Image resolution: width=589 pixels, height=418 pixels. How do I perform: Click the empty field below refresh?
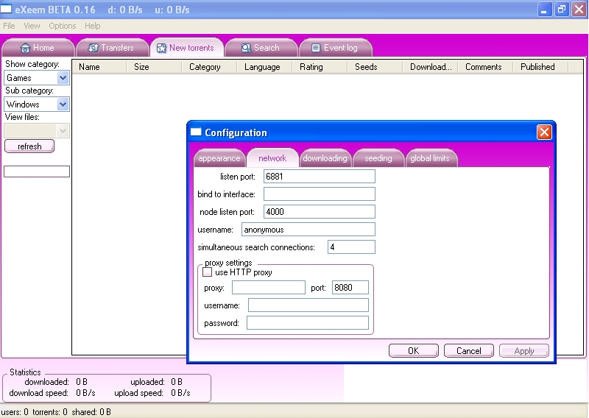tap(37, 171)
